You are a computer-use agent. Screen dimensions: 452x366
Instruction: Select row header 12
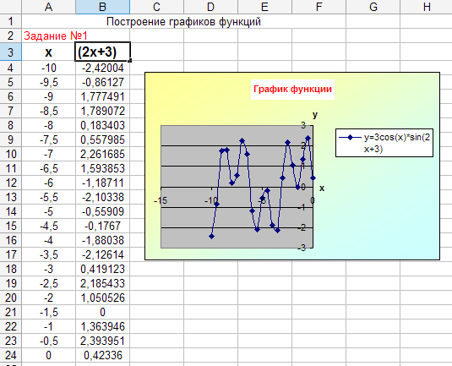[11, 183]
